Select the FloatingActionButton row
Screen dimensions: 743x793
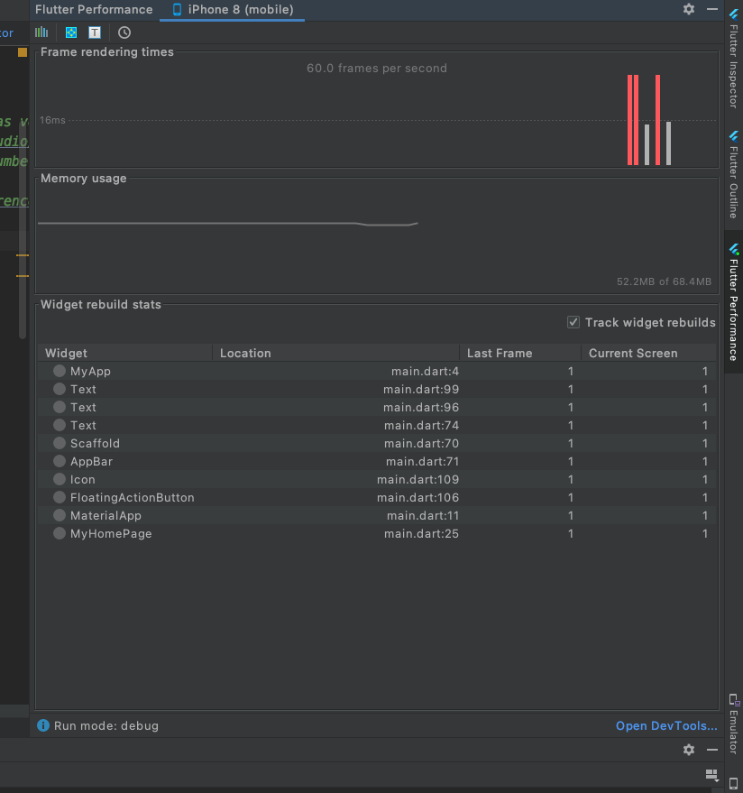pos(132,497)
